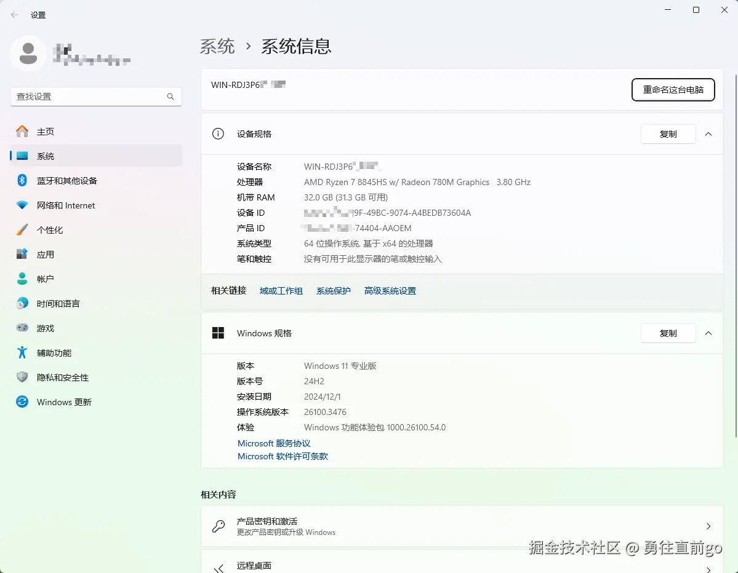The height and width of the screenshot is (573, 738).
Task: Click the Windows 更新 sidebar icon
Action: tap(23, 401)
